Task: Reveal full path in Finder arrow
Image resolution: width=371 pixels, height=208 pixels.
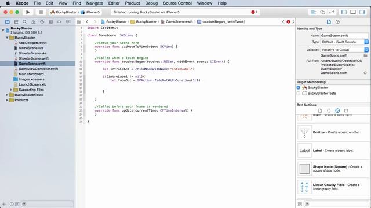Action: tap(365, 73)
